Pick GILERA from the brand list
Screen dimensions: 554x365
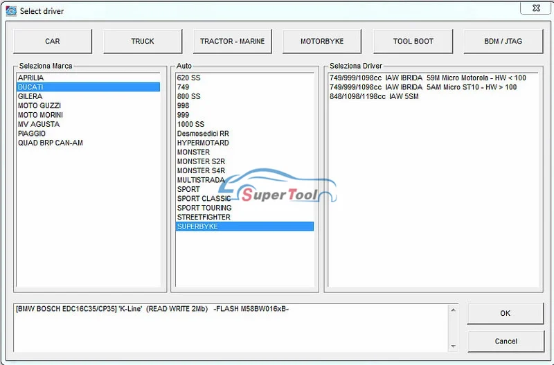[x=88, y=96]
